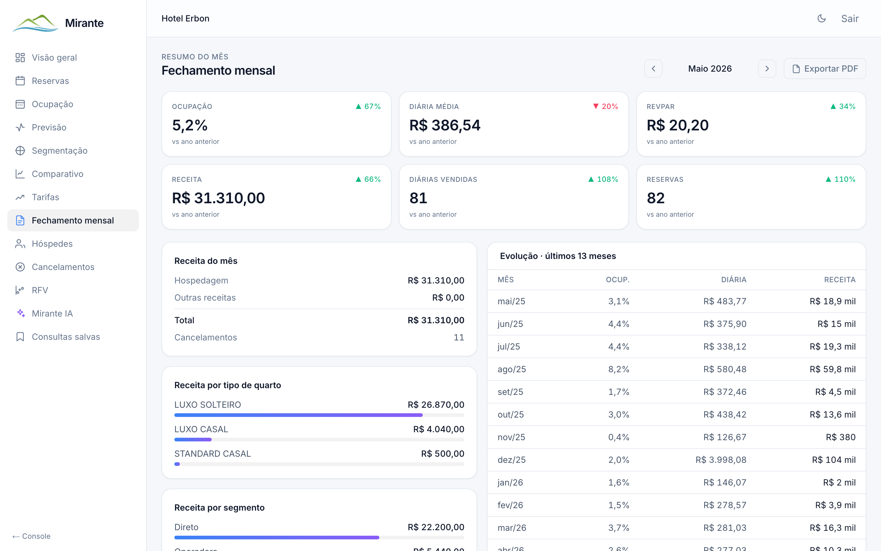Image resolution: width=881 pixels, height=551 pixels.
Task: Click the Maio 2026 month label
Action: (710, 69)
